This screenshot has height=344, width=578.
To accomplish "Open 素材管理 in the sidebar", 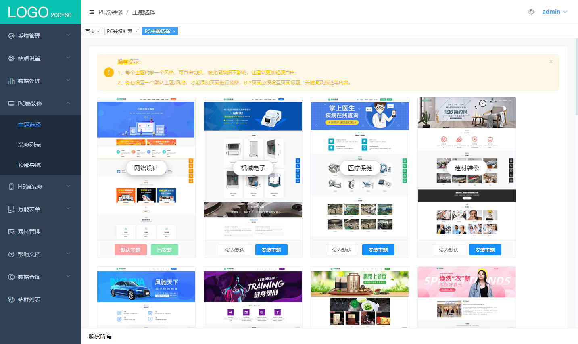I will point(40,232).
